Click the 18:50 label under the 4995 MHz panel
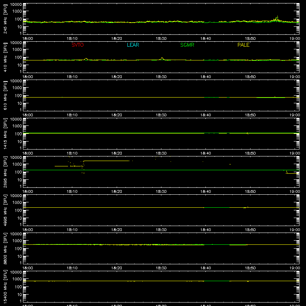The height and width of the screenshot is (306, 306). [x=250, y=230]
